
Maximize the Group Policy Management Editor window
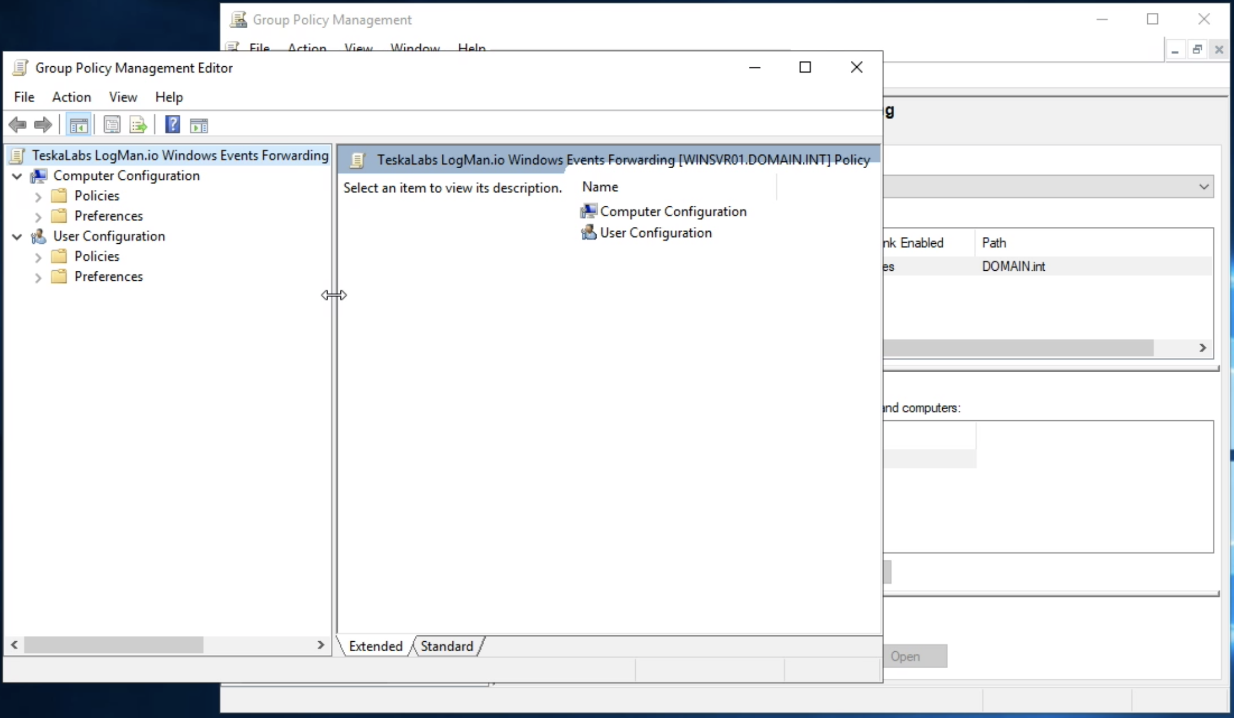point(805,67)
